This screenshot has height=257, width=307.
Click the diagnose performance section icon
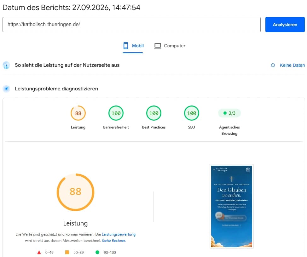tap(6, 89)
